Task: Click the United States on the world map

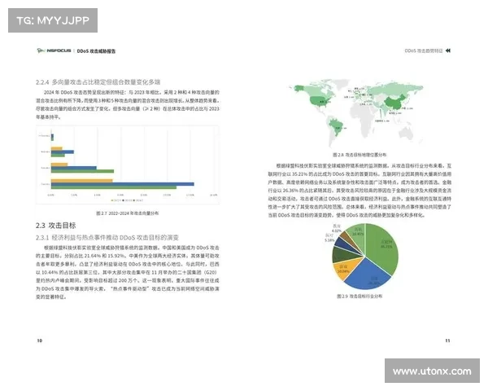Action: pos(320,101)
